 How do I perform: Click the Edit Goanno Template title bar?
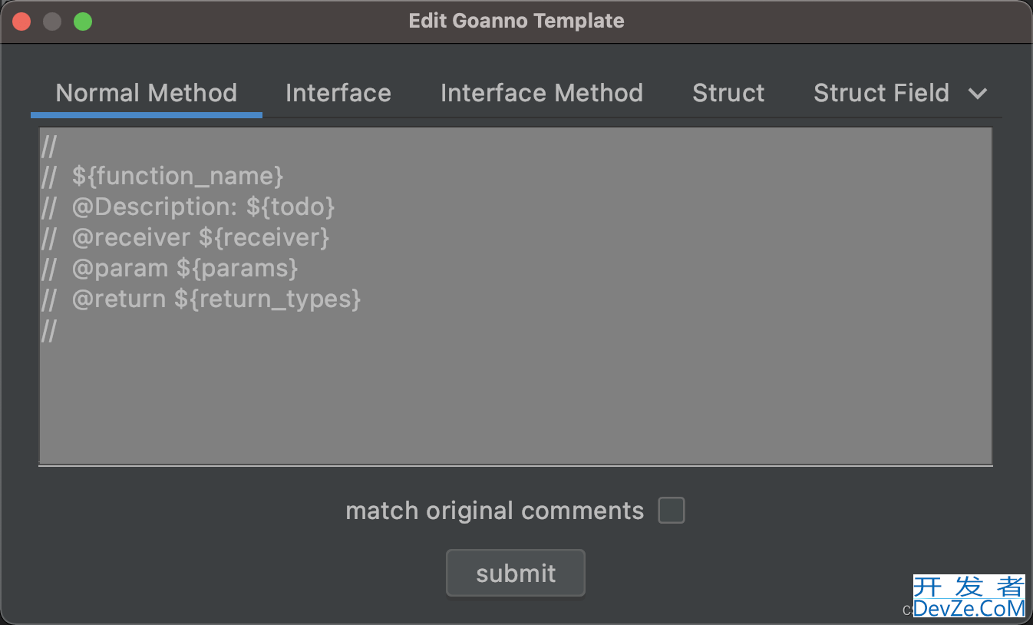516,21
